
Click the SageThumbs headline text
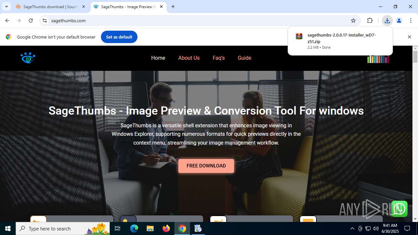point(206,111)
